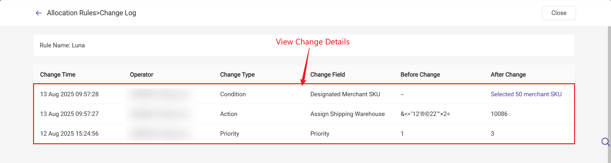Click the Rule Name: Luna label

pyautogui.click(x=62, y=45)
